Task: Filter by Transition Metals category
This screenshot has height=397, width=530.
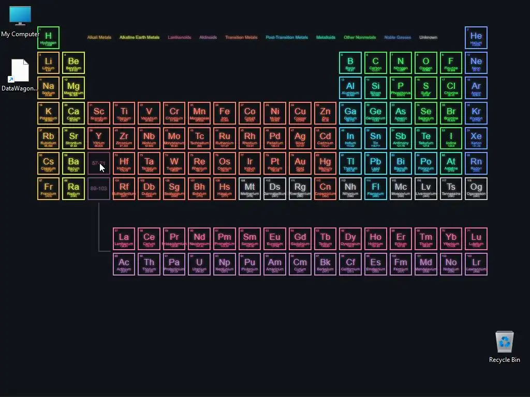Action: tap(241, 37)
